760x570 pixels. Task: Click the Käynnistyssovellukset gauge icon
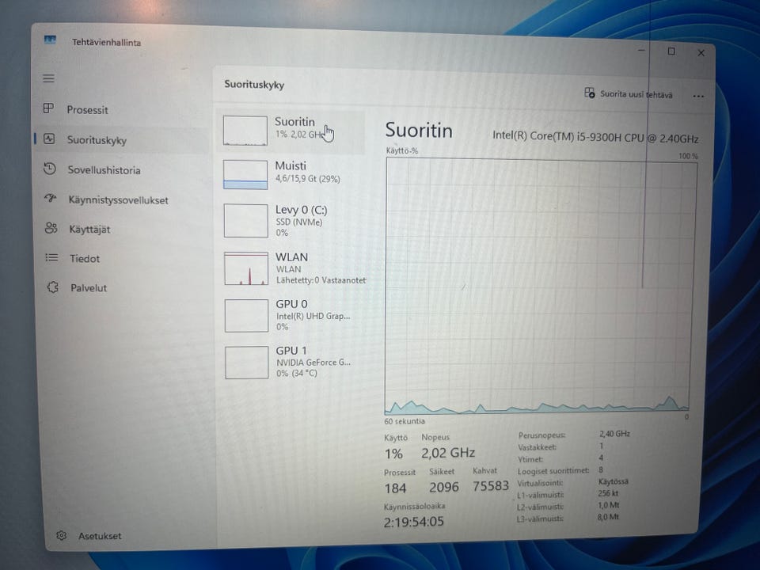pyautogui.click(x=51, y=199)
